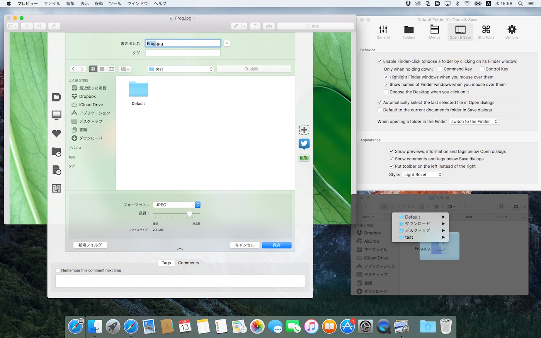Switch save dialog to list view

pos(102,69)
